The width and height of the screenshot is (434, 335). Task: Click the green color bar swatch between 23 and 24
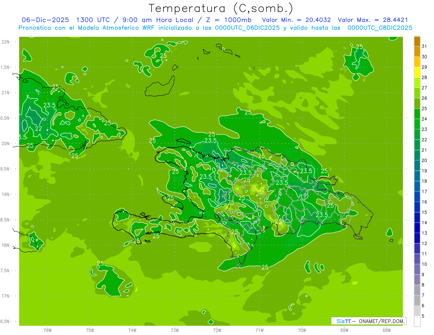(417, 124)
